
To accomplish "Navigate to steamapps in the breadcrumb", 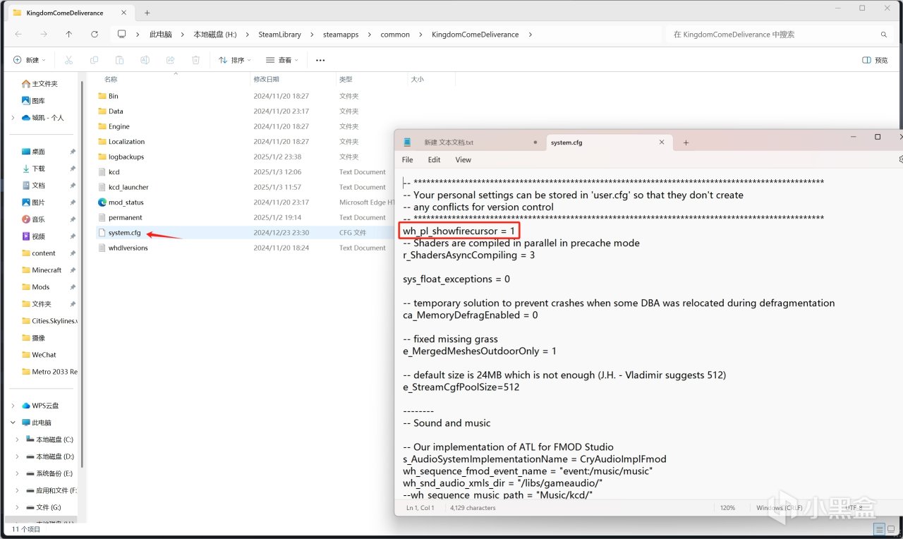I will tap(341, 35).
